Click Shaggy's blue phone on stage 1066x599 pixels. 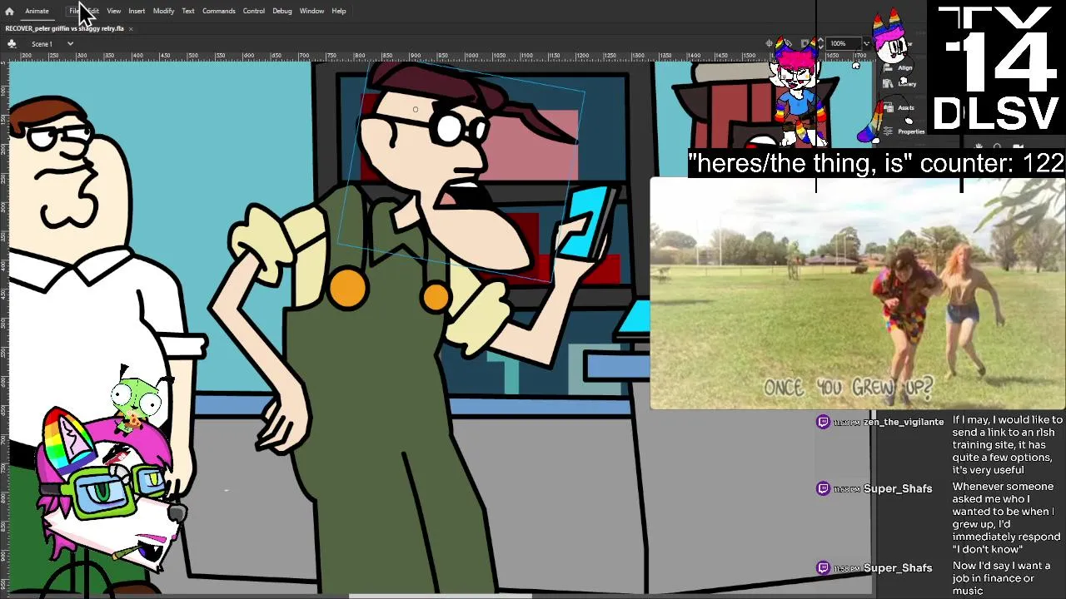click(585, 221)
